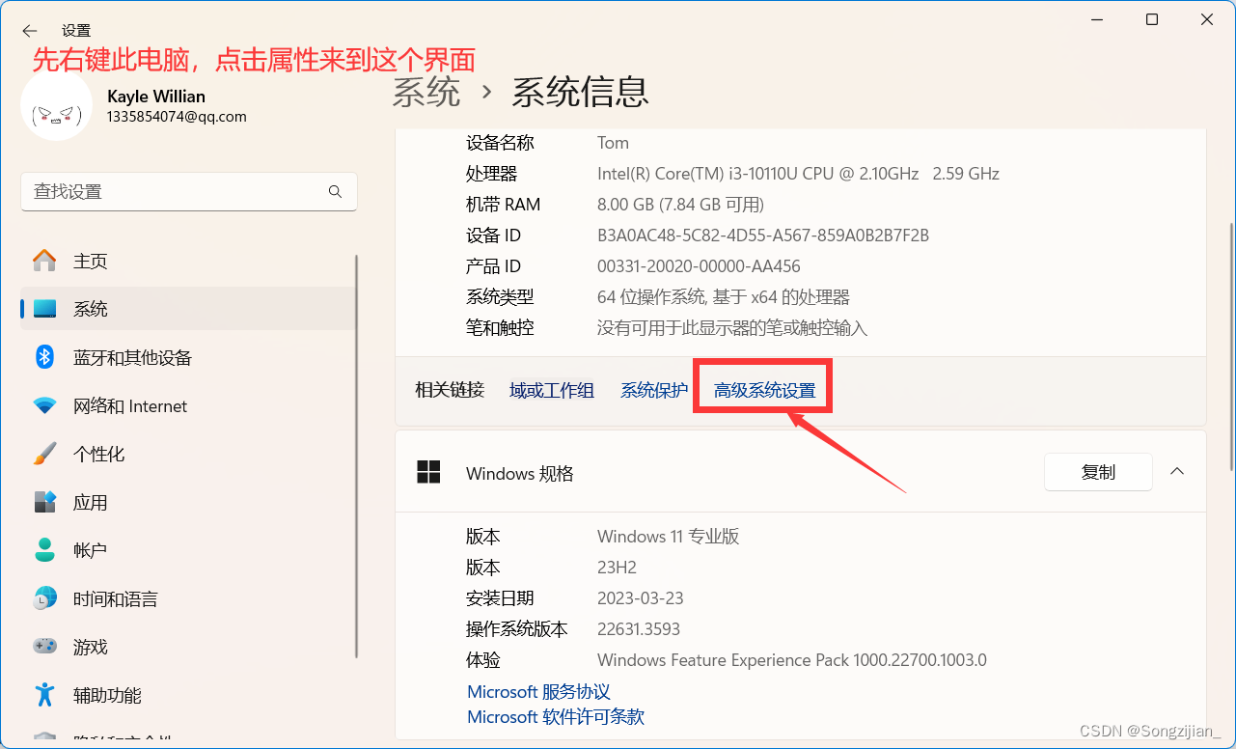Image resolution: width=1236 pixels, height=749 pixels.
Task: Click the 相关链接 label
Action: pyautogui.click(x=450, y=390)
